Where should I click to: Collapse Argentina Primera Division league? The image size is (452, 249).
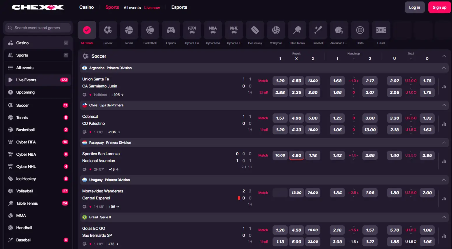pyautogui.click(x=444, y=68)
